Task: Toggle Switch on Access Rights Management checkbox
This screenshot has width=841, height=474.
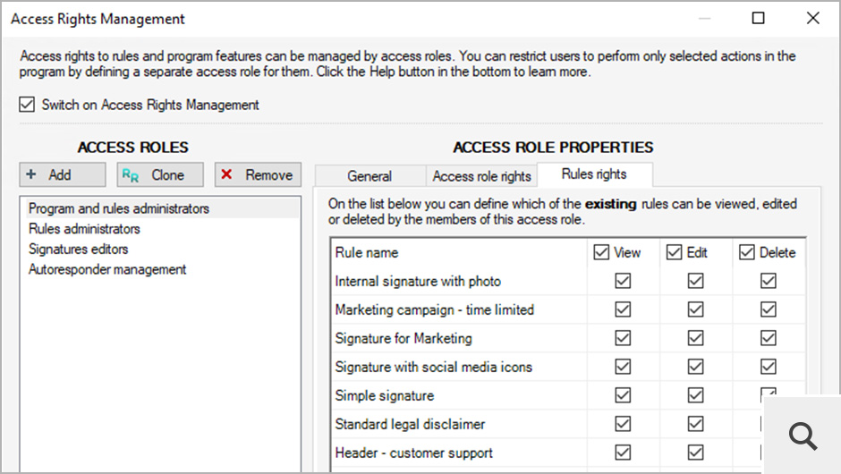Action: coord(27,104)
